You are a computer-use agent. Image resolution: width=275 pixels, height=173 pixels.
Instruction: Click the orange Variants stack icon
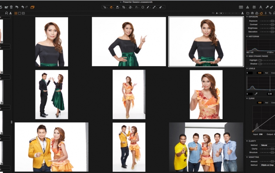(x=33, y=7)
